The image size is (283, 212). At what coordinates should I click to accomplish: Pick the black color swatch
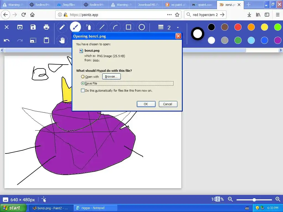pos(211,27)
